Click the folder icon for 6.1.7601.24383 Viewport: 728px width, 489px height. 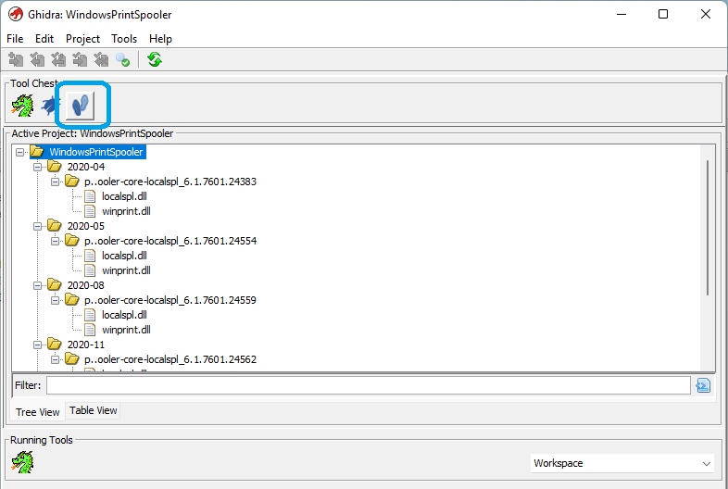point(72,182)
